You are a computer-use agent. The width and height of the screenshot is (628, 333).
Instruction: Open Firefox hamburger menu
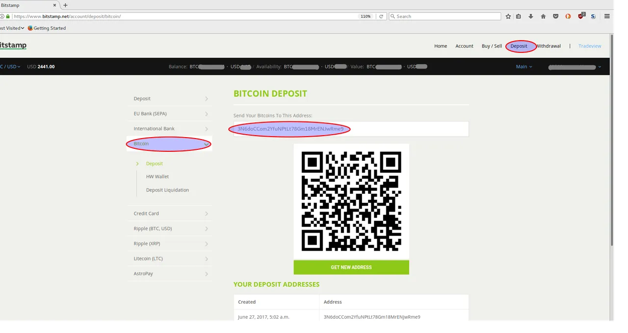607,16
